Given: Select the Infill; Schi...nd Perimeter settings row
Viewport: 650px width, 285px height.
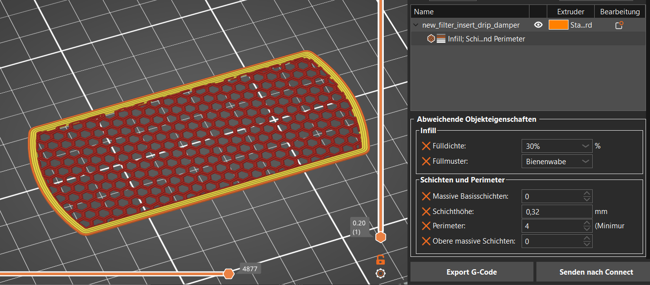Looking at the screenshot, I should coord(528,38).
